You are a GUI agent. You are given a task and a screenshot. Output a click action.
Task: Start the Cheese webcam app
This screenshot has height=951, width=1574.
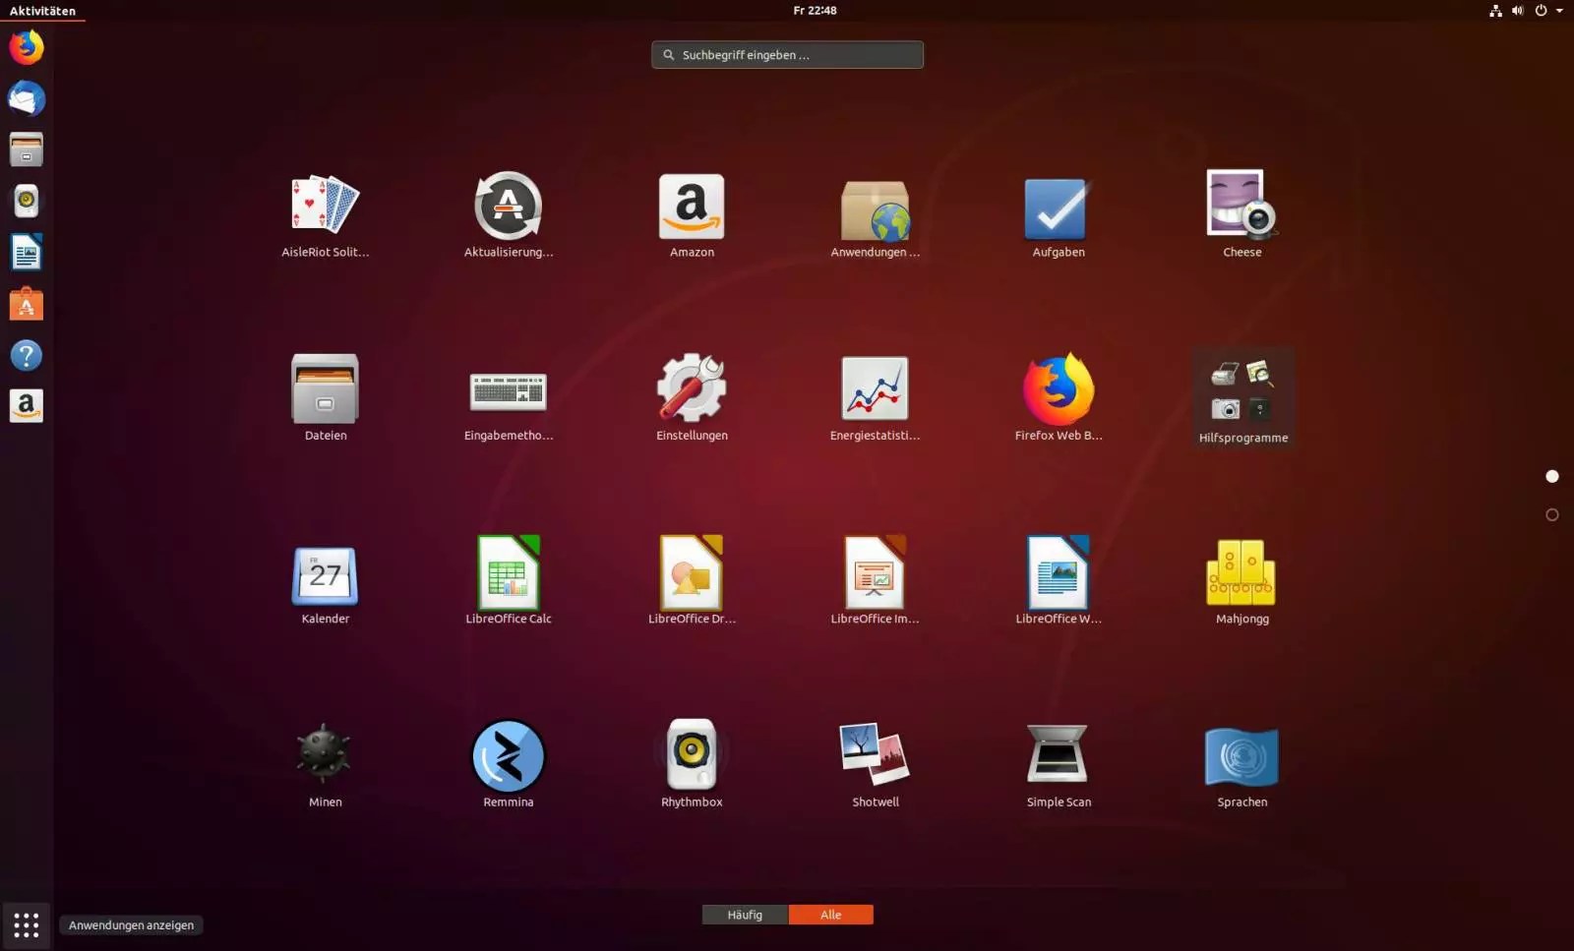click(x=1241, y=215)
